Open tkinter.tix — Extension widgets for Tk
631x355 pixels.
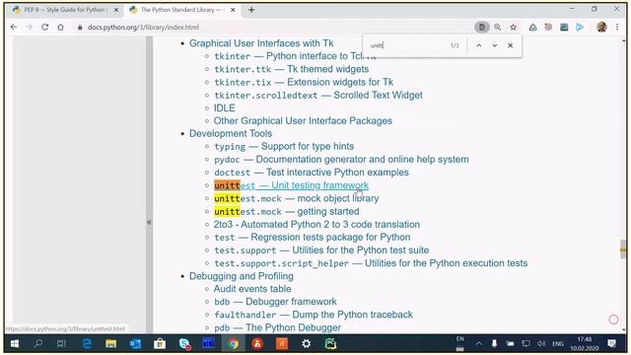click(304, 82)
